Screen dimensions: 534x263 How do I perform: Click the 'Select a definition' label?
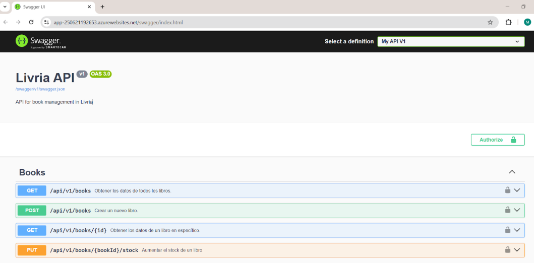click(x=349, y=41)
